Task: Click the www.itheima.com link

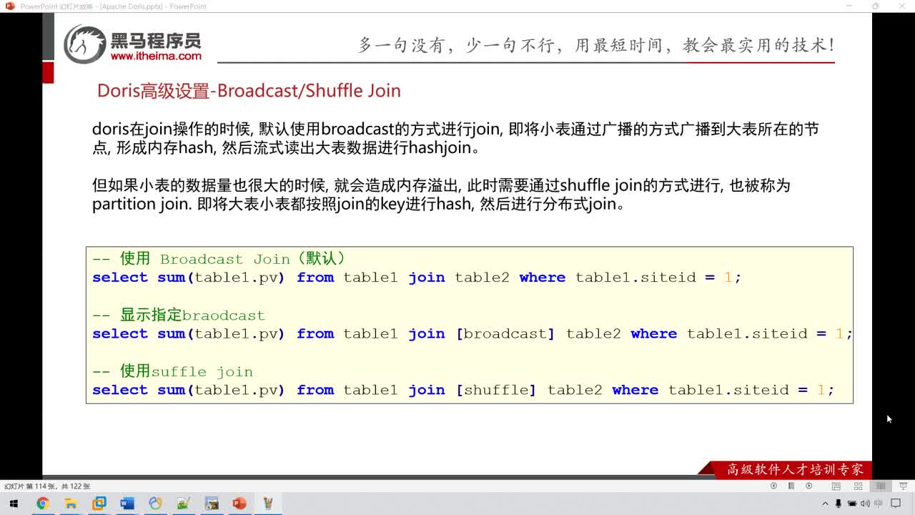Action: [x=156, y=56]
